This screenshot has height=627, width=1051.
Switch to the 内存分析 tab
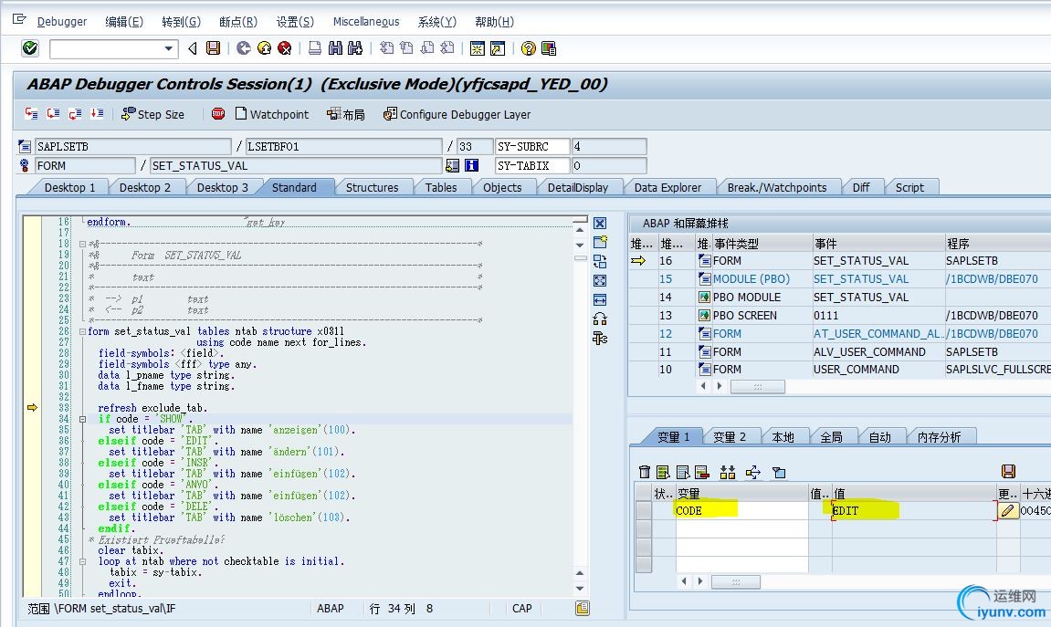point(939,437)
